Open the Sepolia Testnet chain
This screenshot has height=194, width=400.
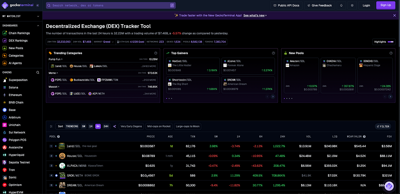19,162
